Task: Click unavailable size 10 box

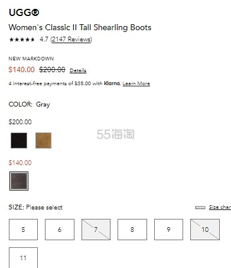Action: click(205, 230)
